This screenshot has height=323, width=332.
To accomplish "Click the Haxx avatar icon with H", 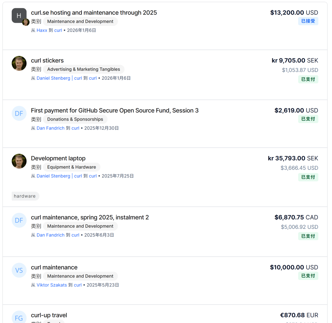I will [x=18, y=15].
